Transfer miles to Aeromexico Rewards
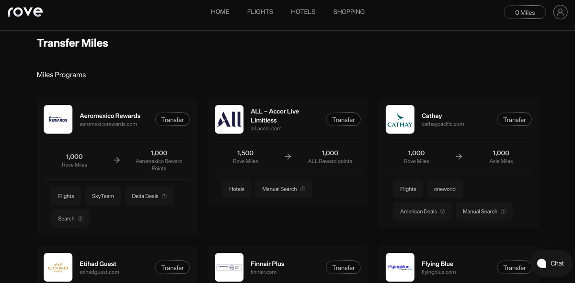This screenshot has width=575, height=283. coord(172,120)
